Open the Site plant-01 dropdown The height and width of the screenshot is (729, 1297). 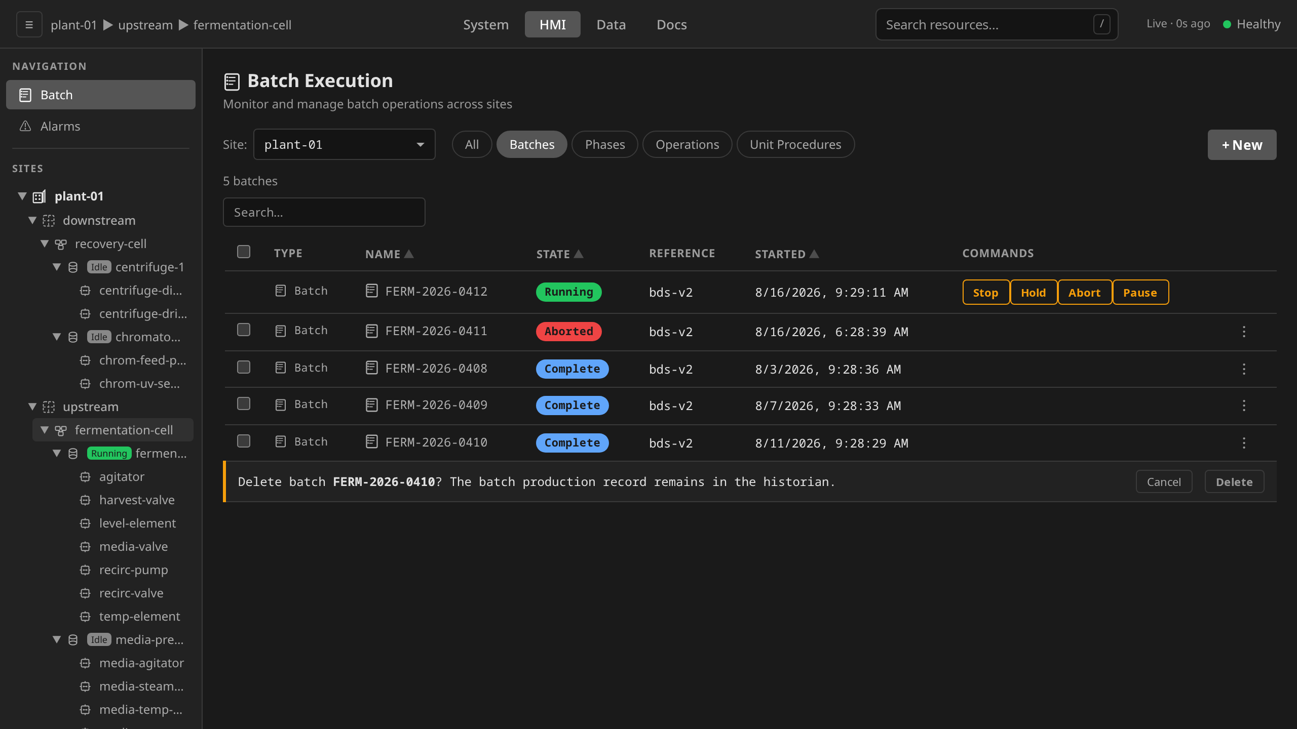point(345,144)
